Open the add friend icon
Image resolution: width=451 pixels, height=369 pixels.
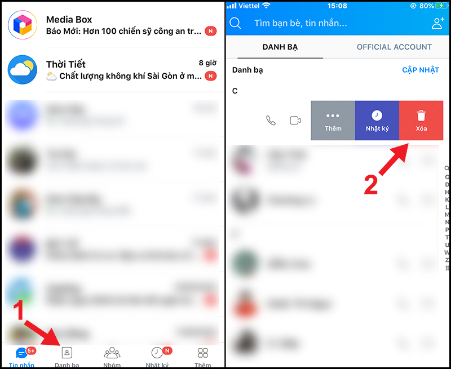click(x=438, y=23)
